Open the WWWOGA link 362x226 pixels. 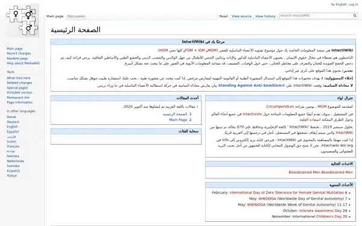pyautogui.click(x=256, y=205)
